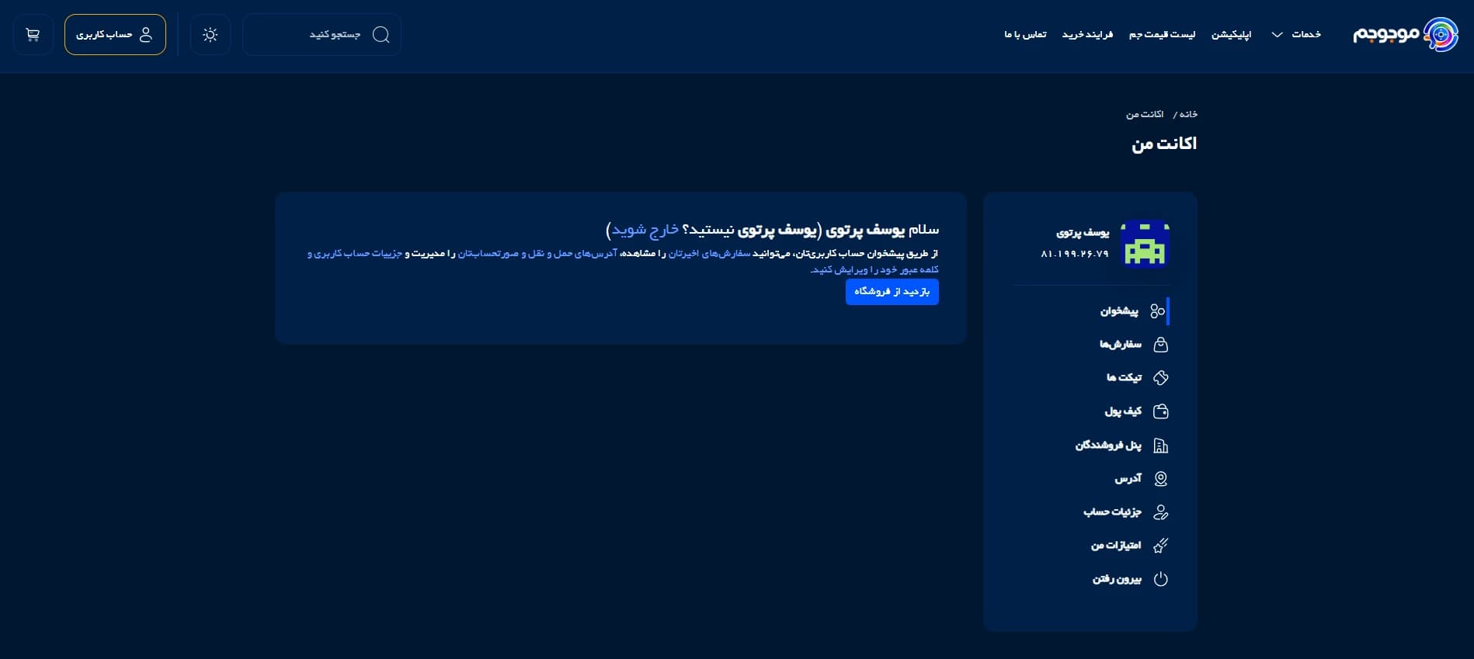Click the search magnifier icon
Viewport: 1474px width, 659px height.
tap(381, 35)
